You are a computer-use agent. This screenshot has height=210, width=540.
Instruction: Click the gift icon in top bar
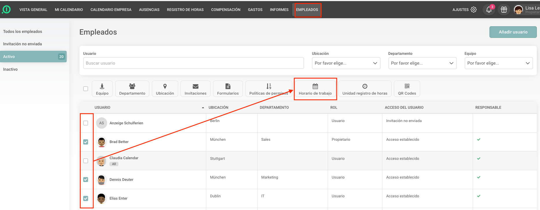point(504,10)
